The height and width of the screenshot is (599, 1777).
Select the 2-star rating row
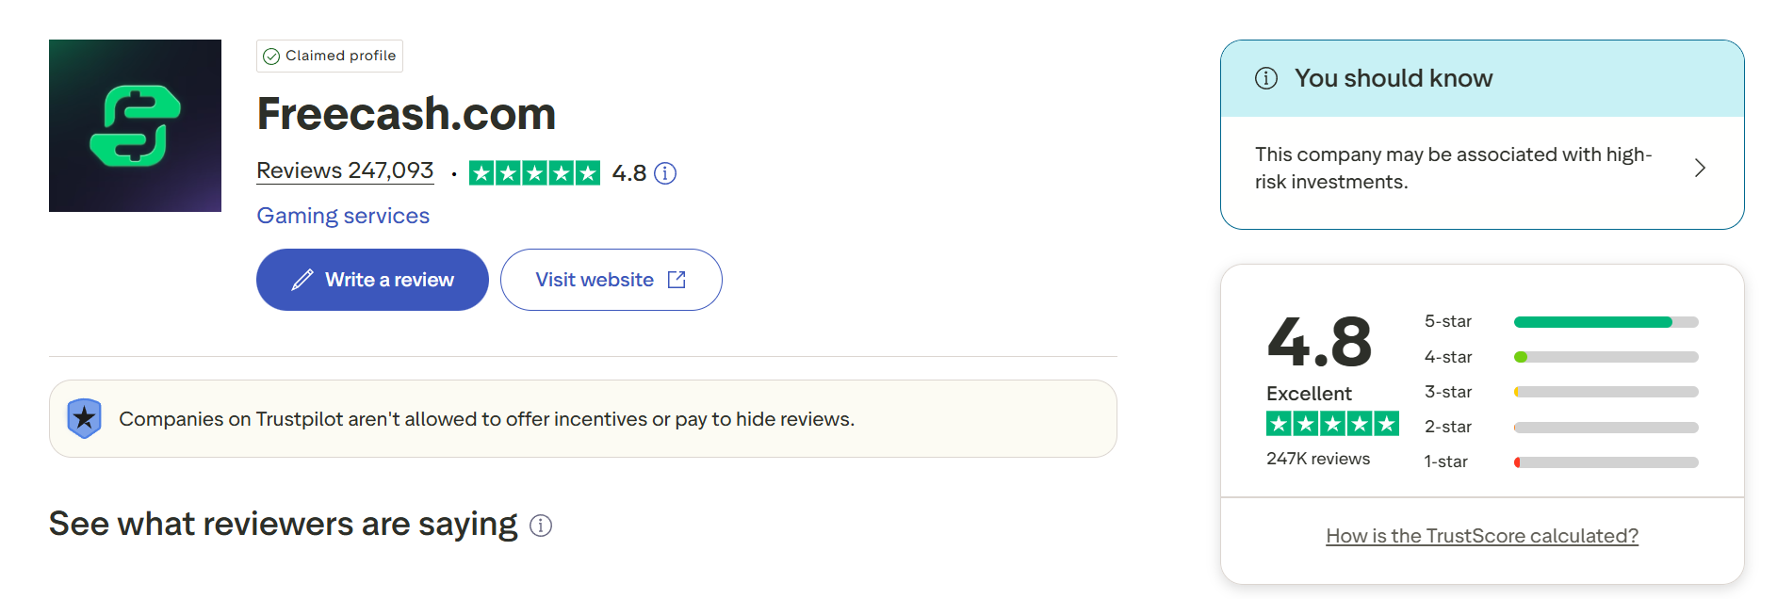pos(1560,427)
